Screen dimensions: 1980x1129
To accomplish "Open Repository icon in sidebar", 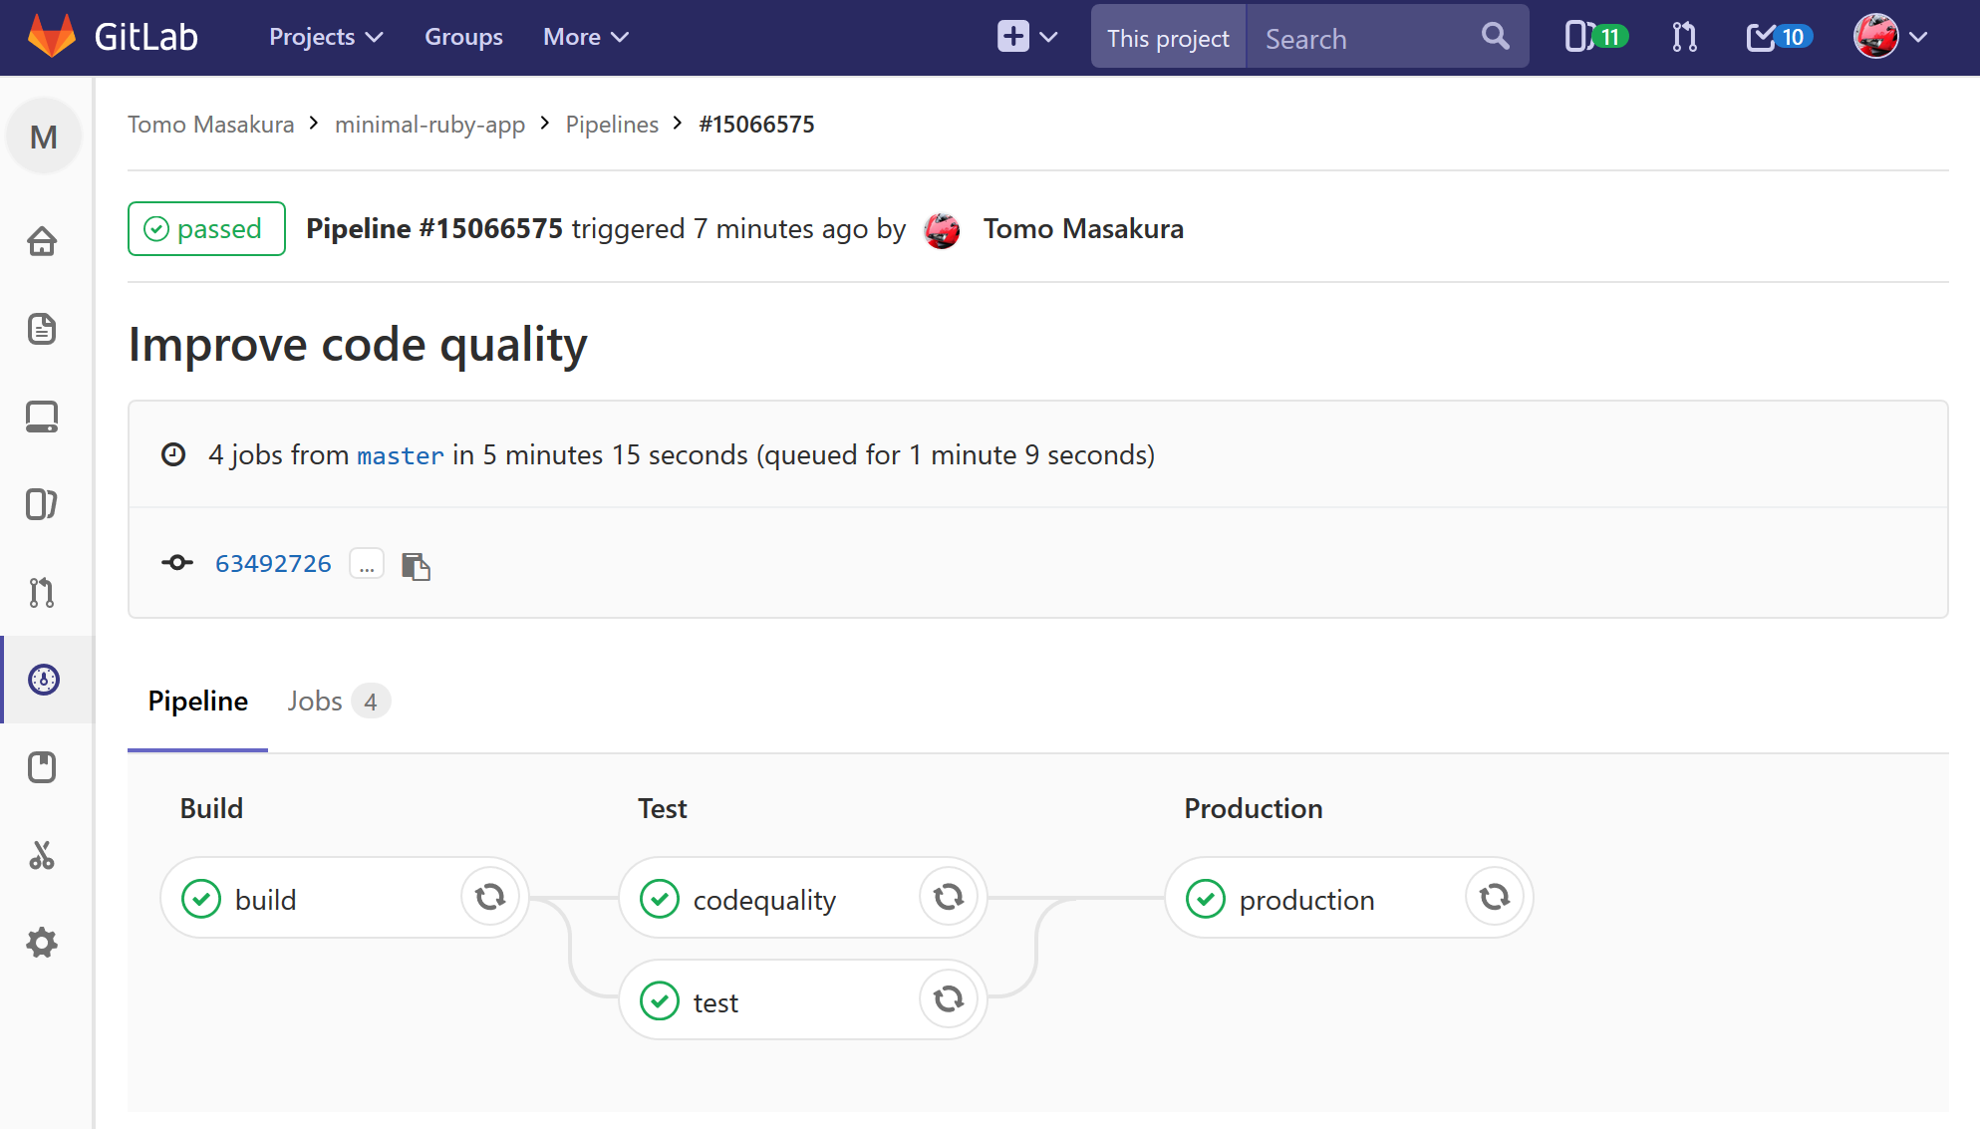I will click(42, 329).
